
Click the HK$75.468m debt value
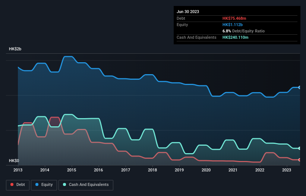[x=234, y=18]
